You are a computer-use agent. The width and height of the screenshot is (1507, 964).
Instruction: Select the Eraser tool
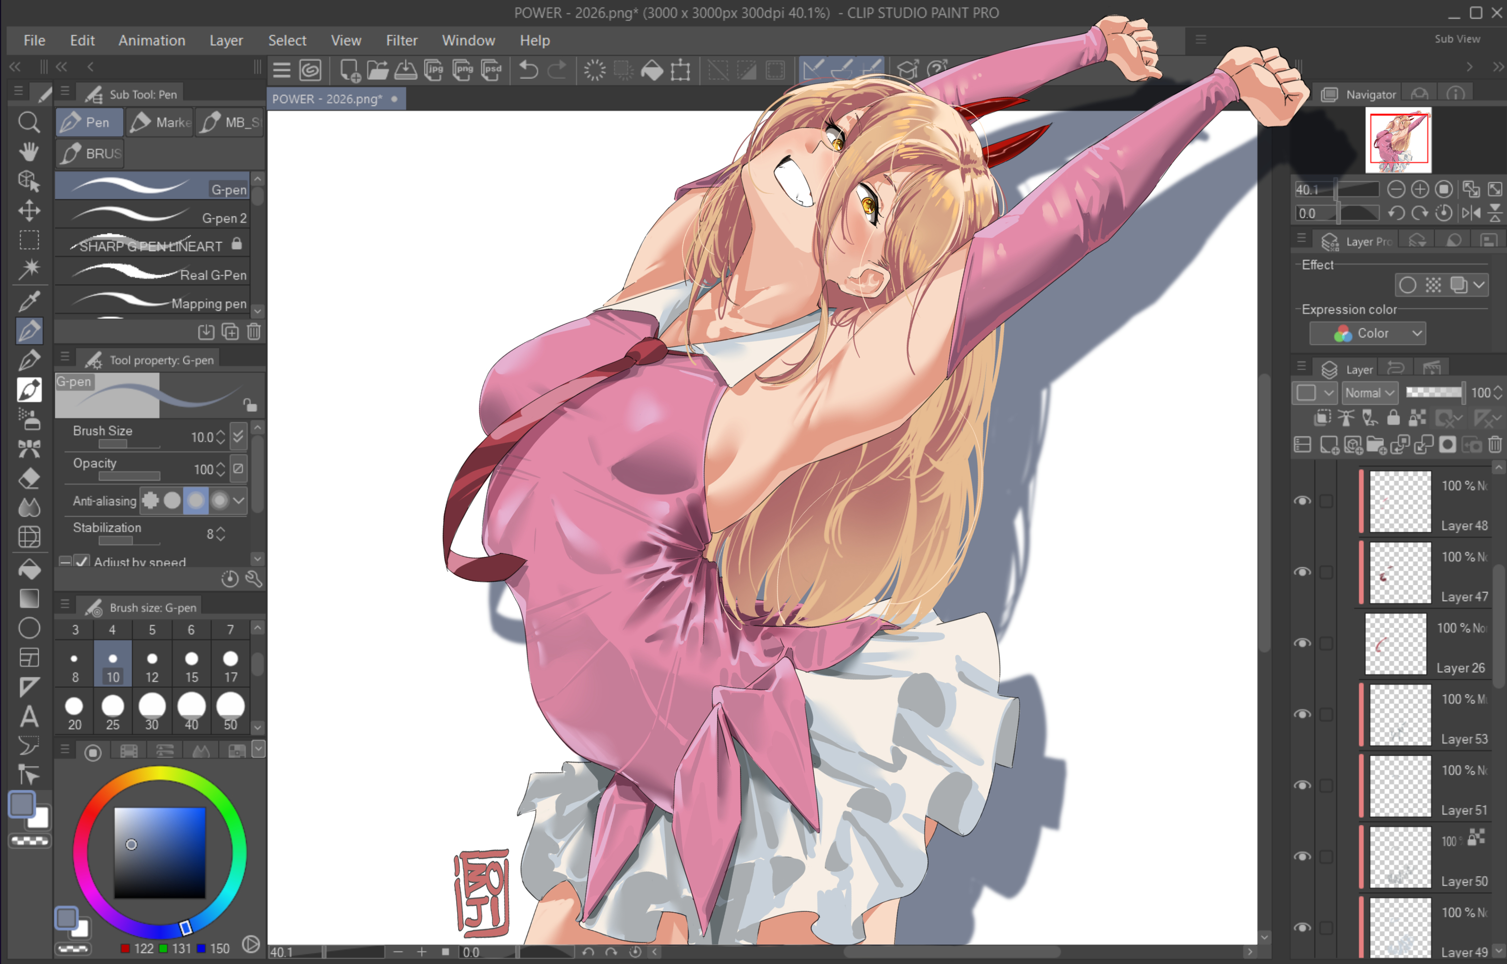point(29,479)
